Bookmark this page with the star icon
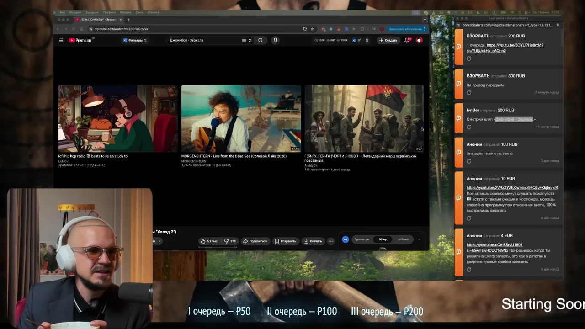The width and height of the screenshot is (585, 329). (x=312, y=29)
